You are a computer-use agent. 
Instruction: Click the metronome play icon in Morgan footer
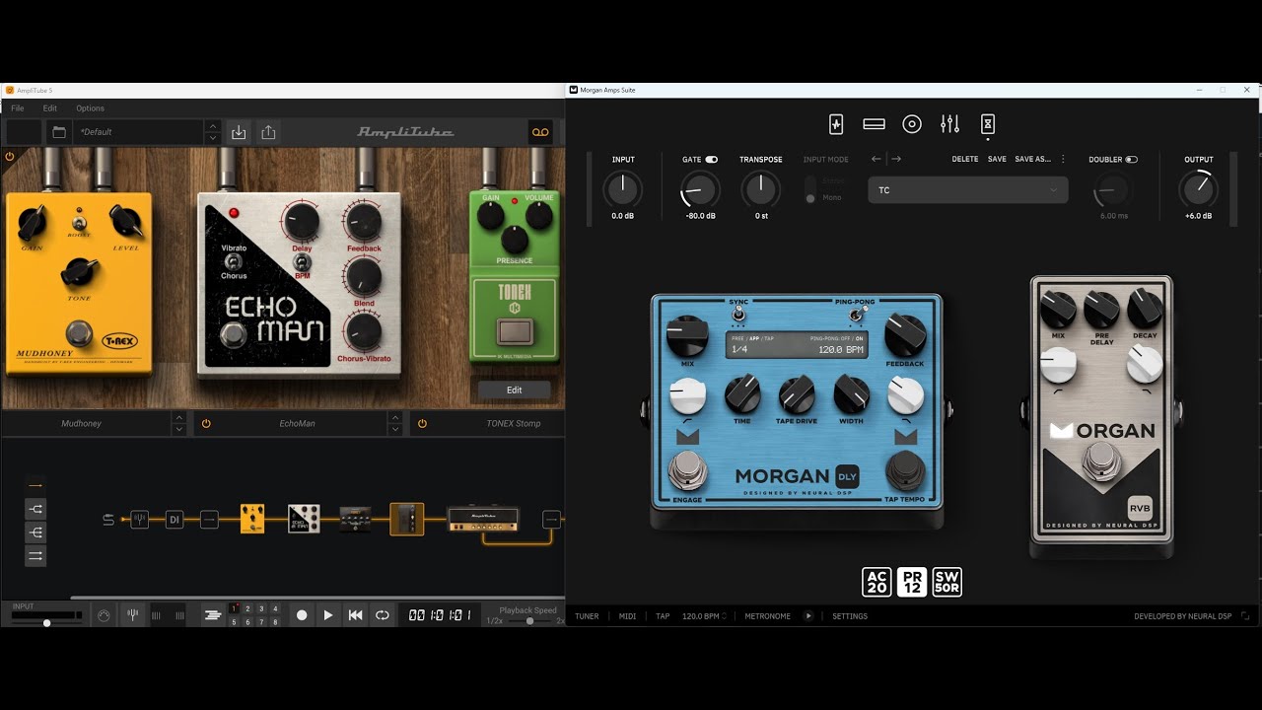tap(808, 616)
